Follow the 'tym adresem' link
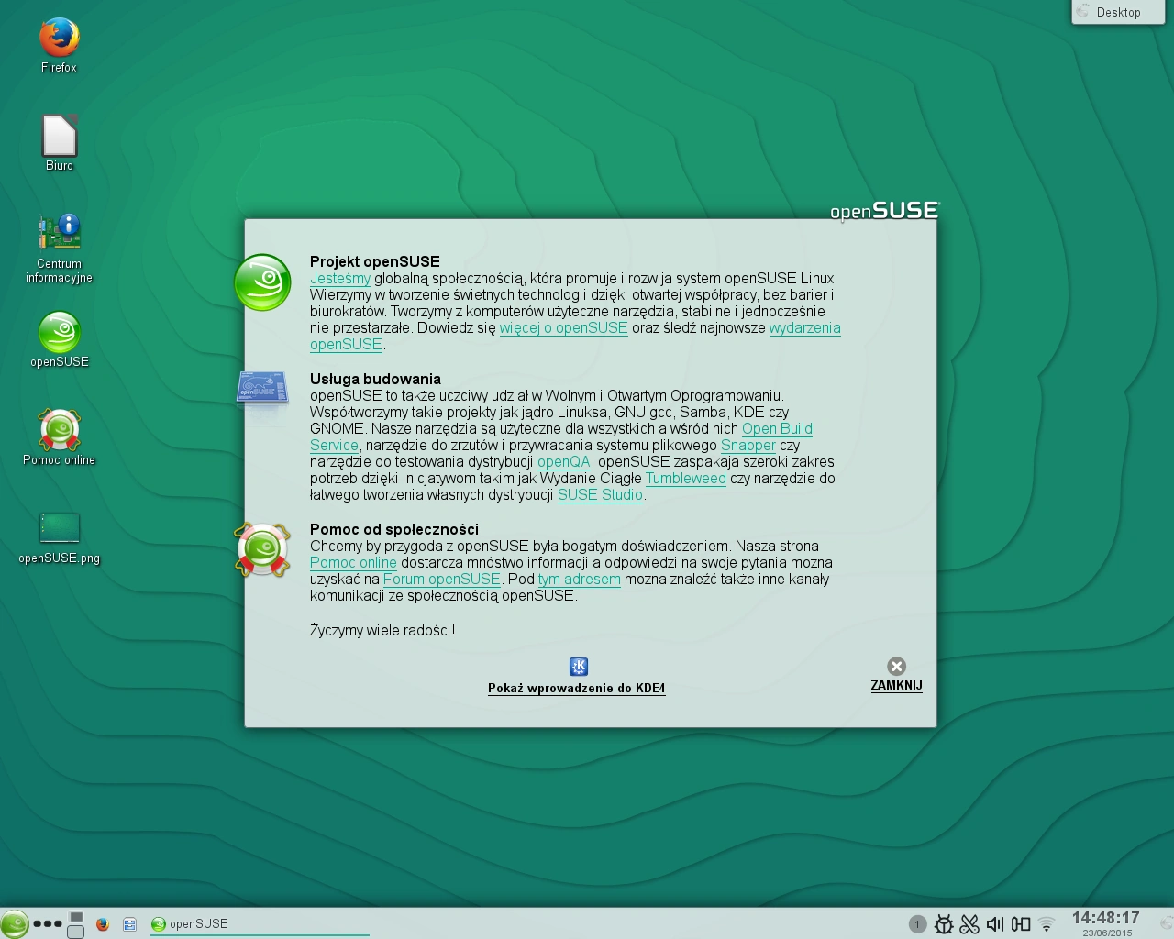This screenshot has width=1174, height=939. click(580, 579)
